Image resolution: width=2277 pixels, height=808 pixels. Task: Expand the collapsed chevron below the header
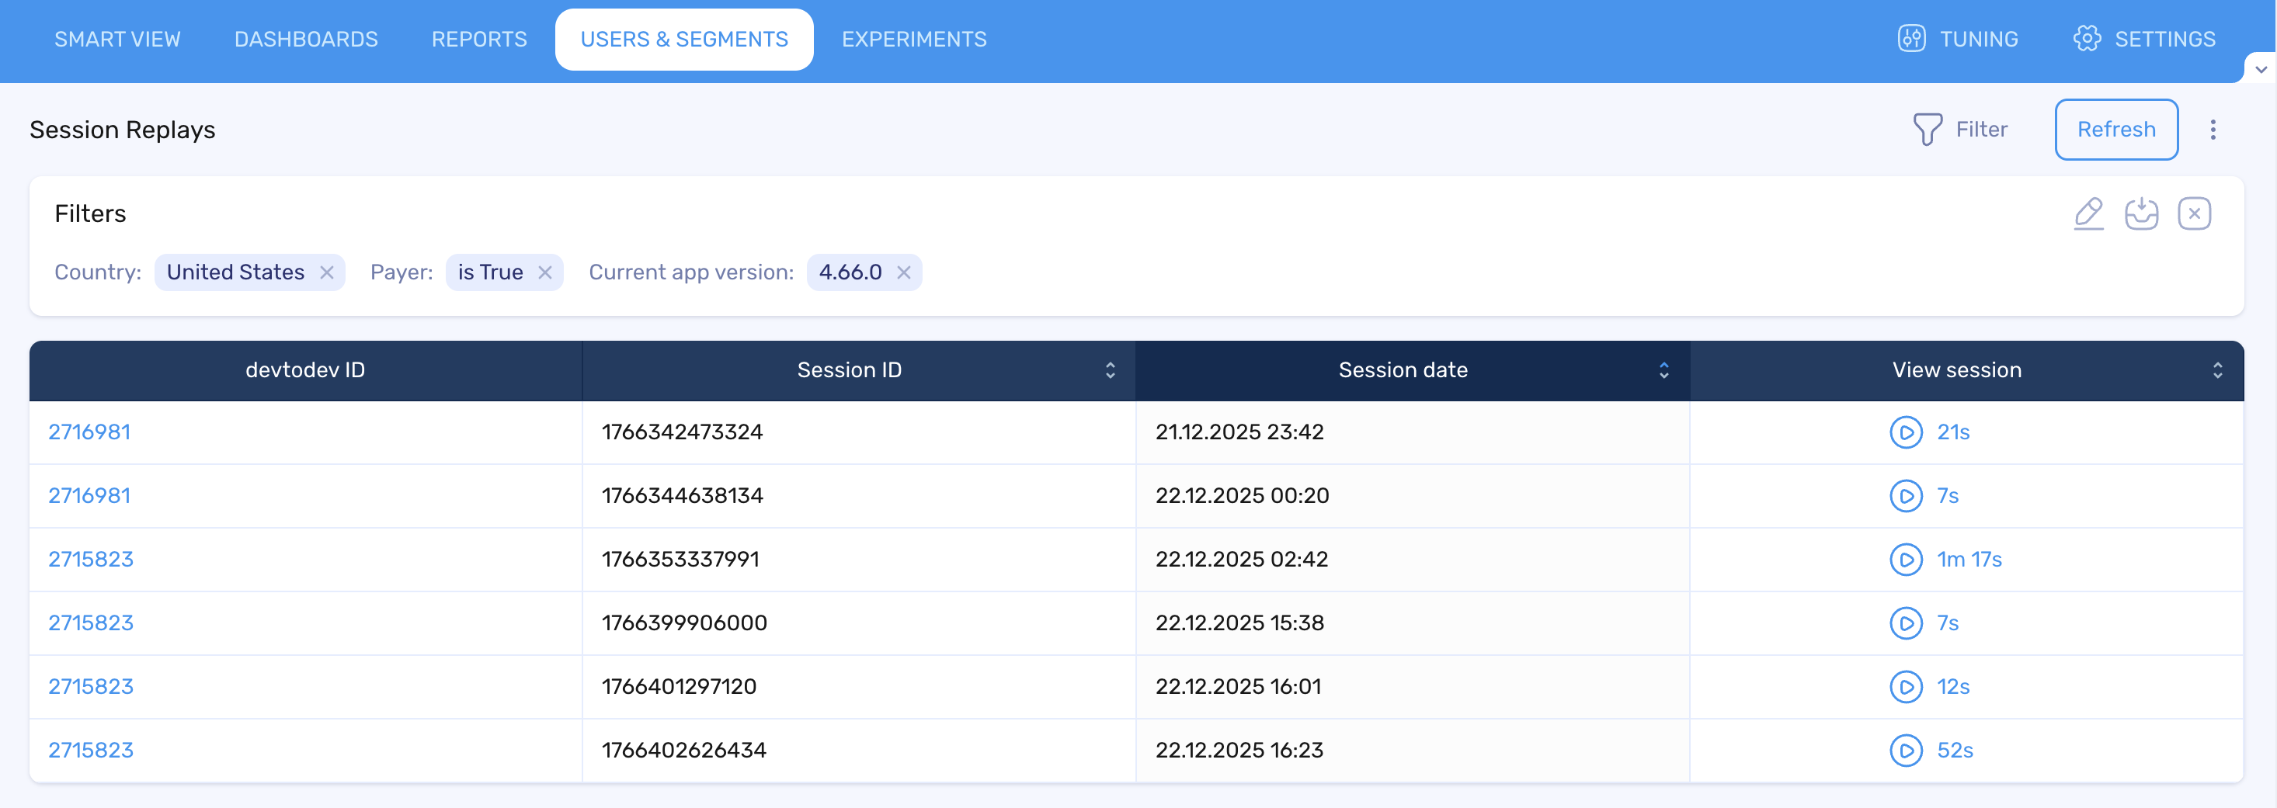pos(2260,70)
